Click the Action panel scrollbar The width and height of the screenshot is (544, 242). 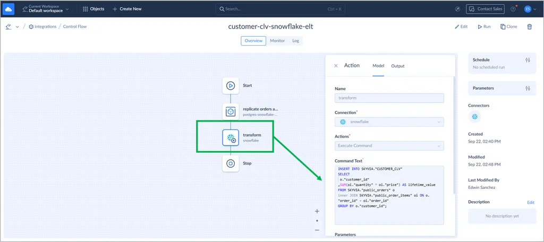(x=454, y=135)
